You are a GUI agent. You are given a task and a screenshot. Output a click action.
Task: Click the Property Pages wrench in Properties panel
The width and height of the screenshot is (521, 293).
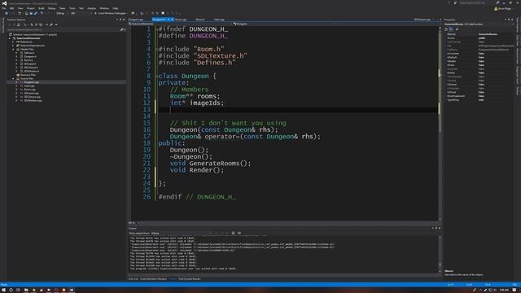point(458,29)
